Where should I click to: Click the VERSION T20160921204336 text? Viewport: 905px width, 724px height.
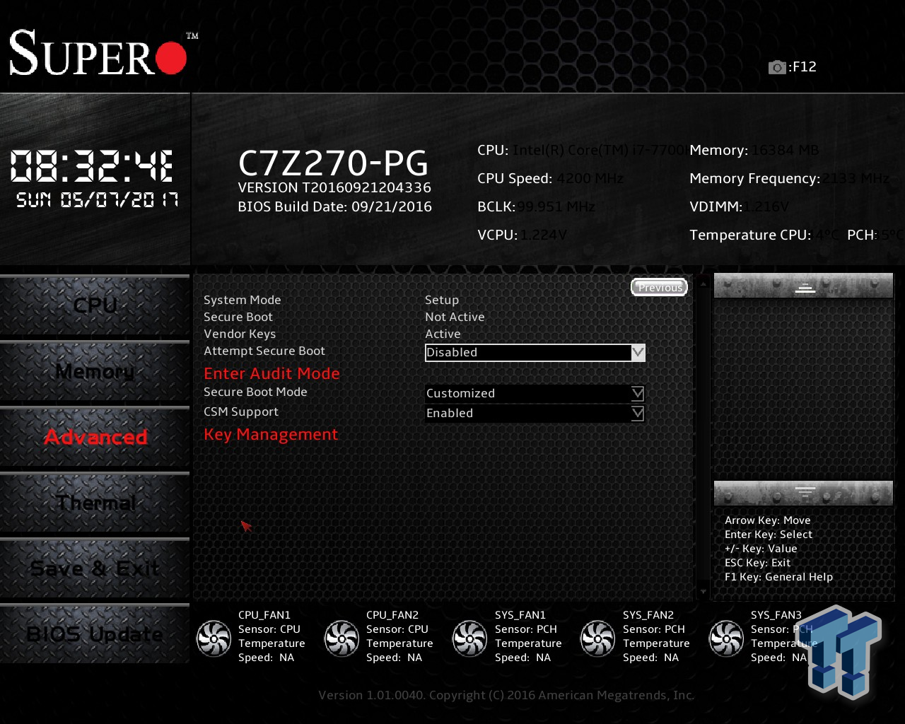[x=334, y=188]
